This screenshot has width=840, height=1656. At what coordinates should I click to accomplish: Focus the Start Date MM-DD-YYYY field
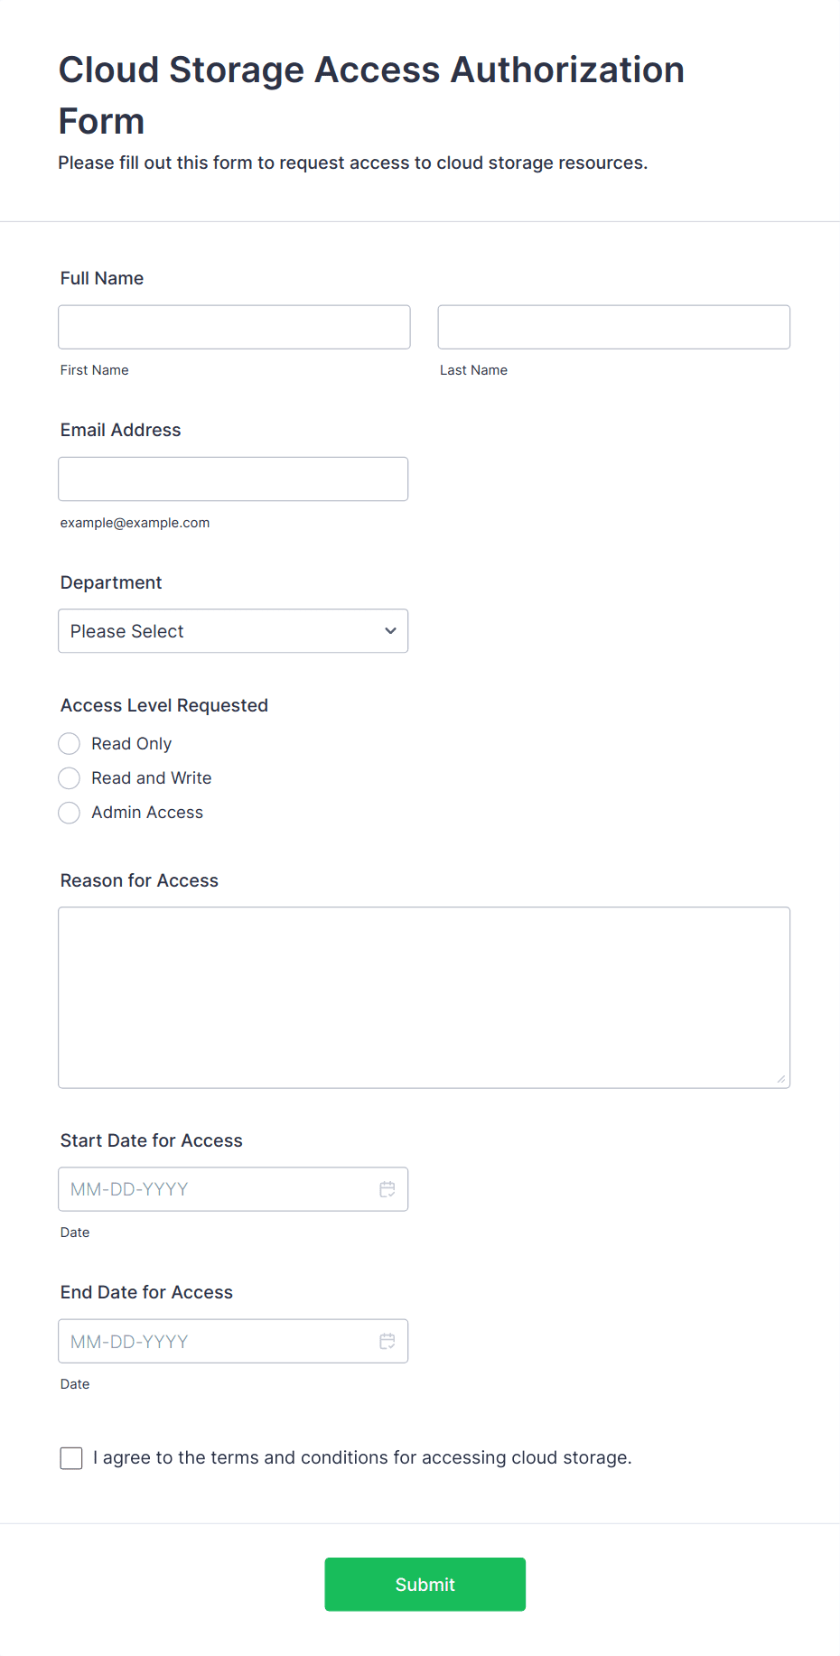233,1189
